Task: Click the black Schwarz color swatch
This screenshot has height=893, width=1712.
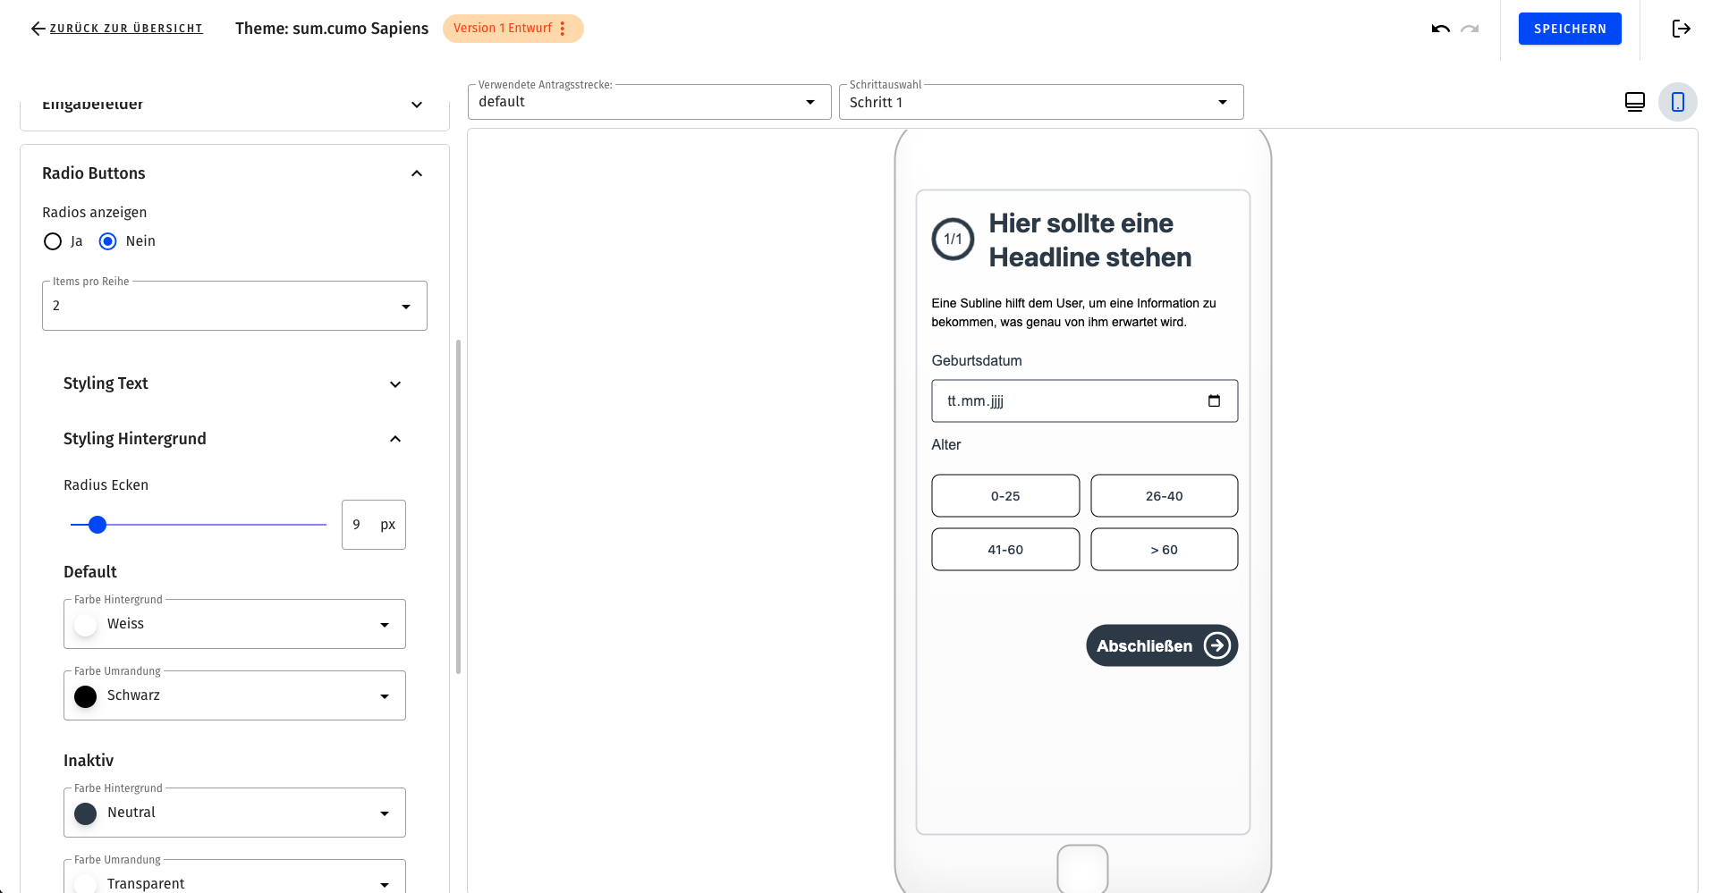Action: 86,696
